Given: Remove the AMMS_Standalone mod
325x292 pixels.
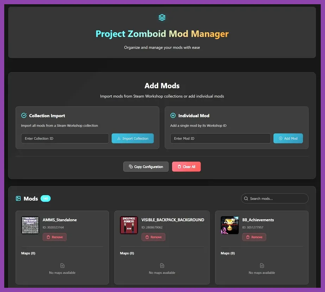Looking at the screenshot, I should click(55, 237).
